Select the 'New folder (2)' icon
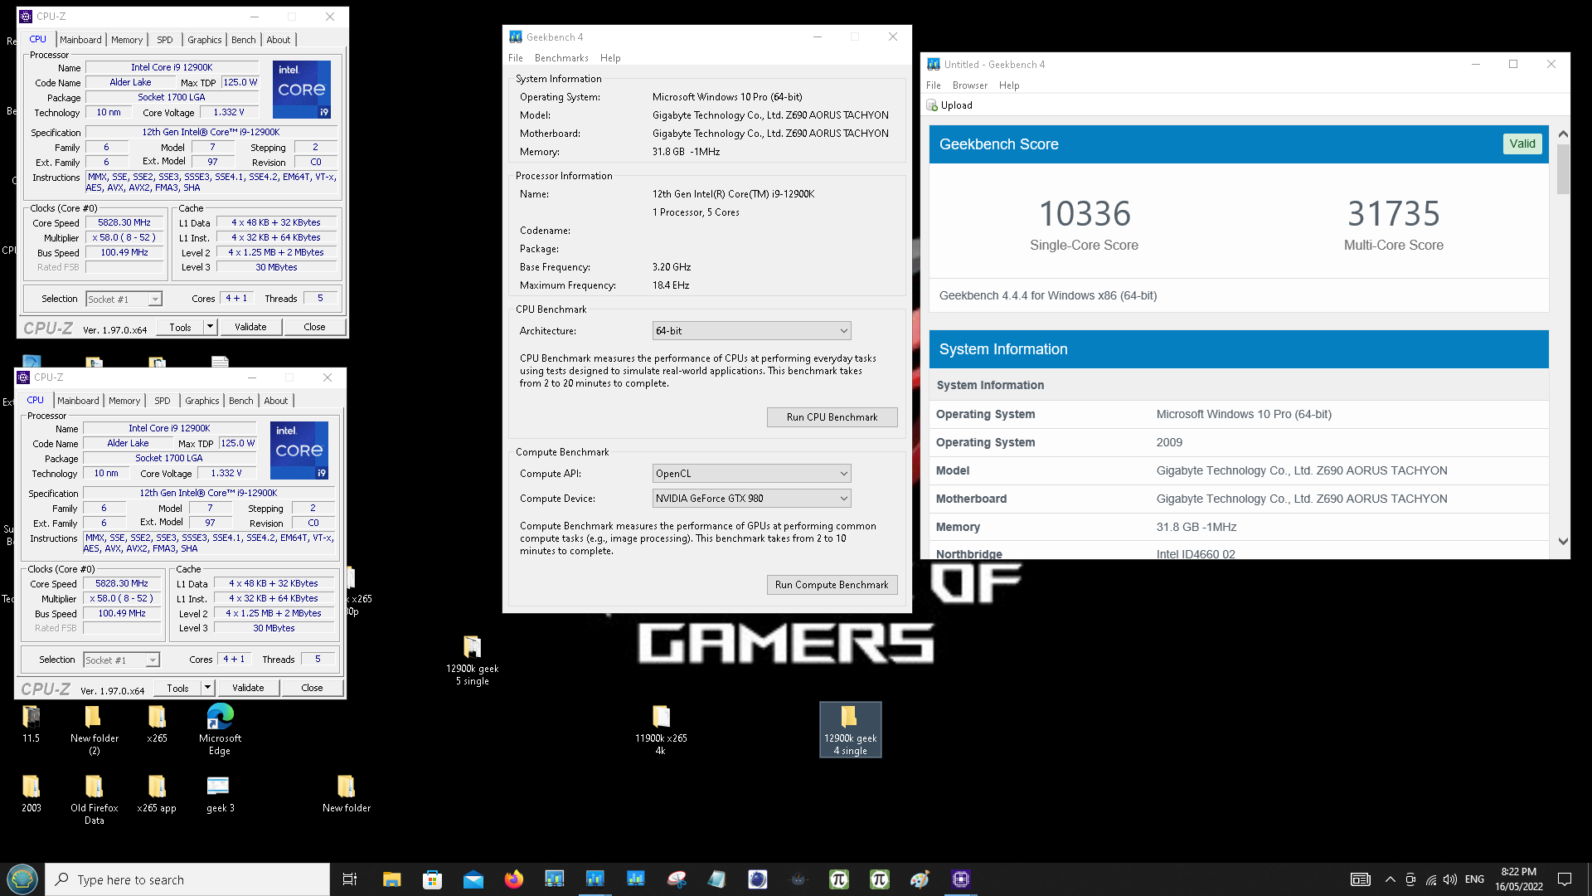This screenshot has height=896, width=1592. pos(94,729)
